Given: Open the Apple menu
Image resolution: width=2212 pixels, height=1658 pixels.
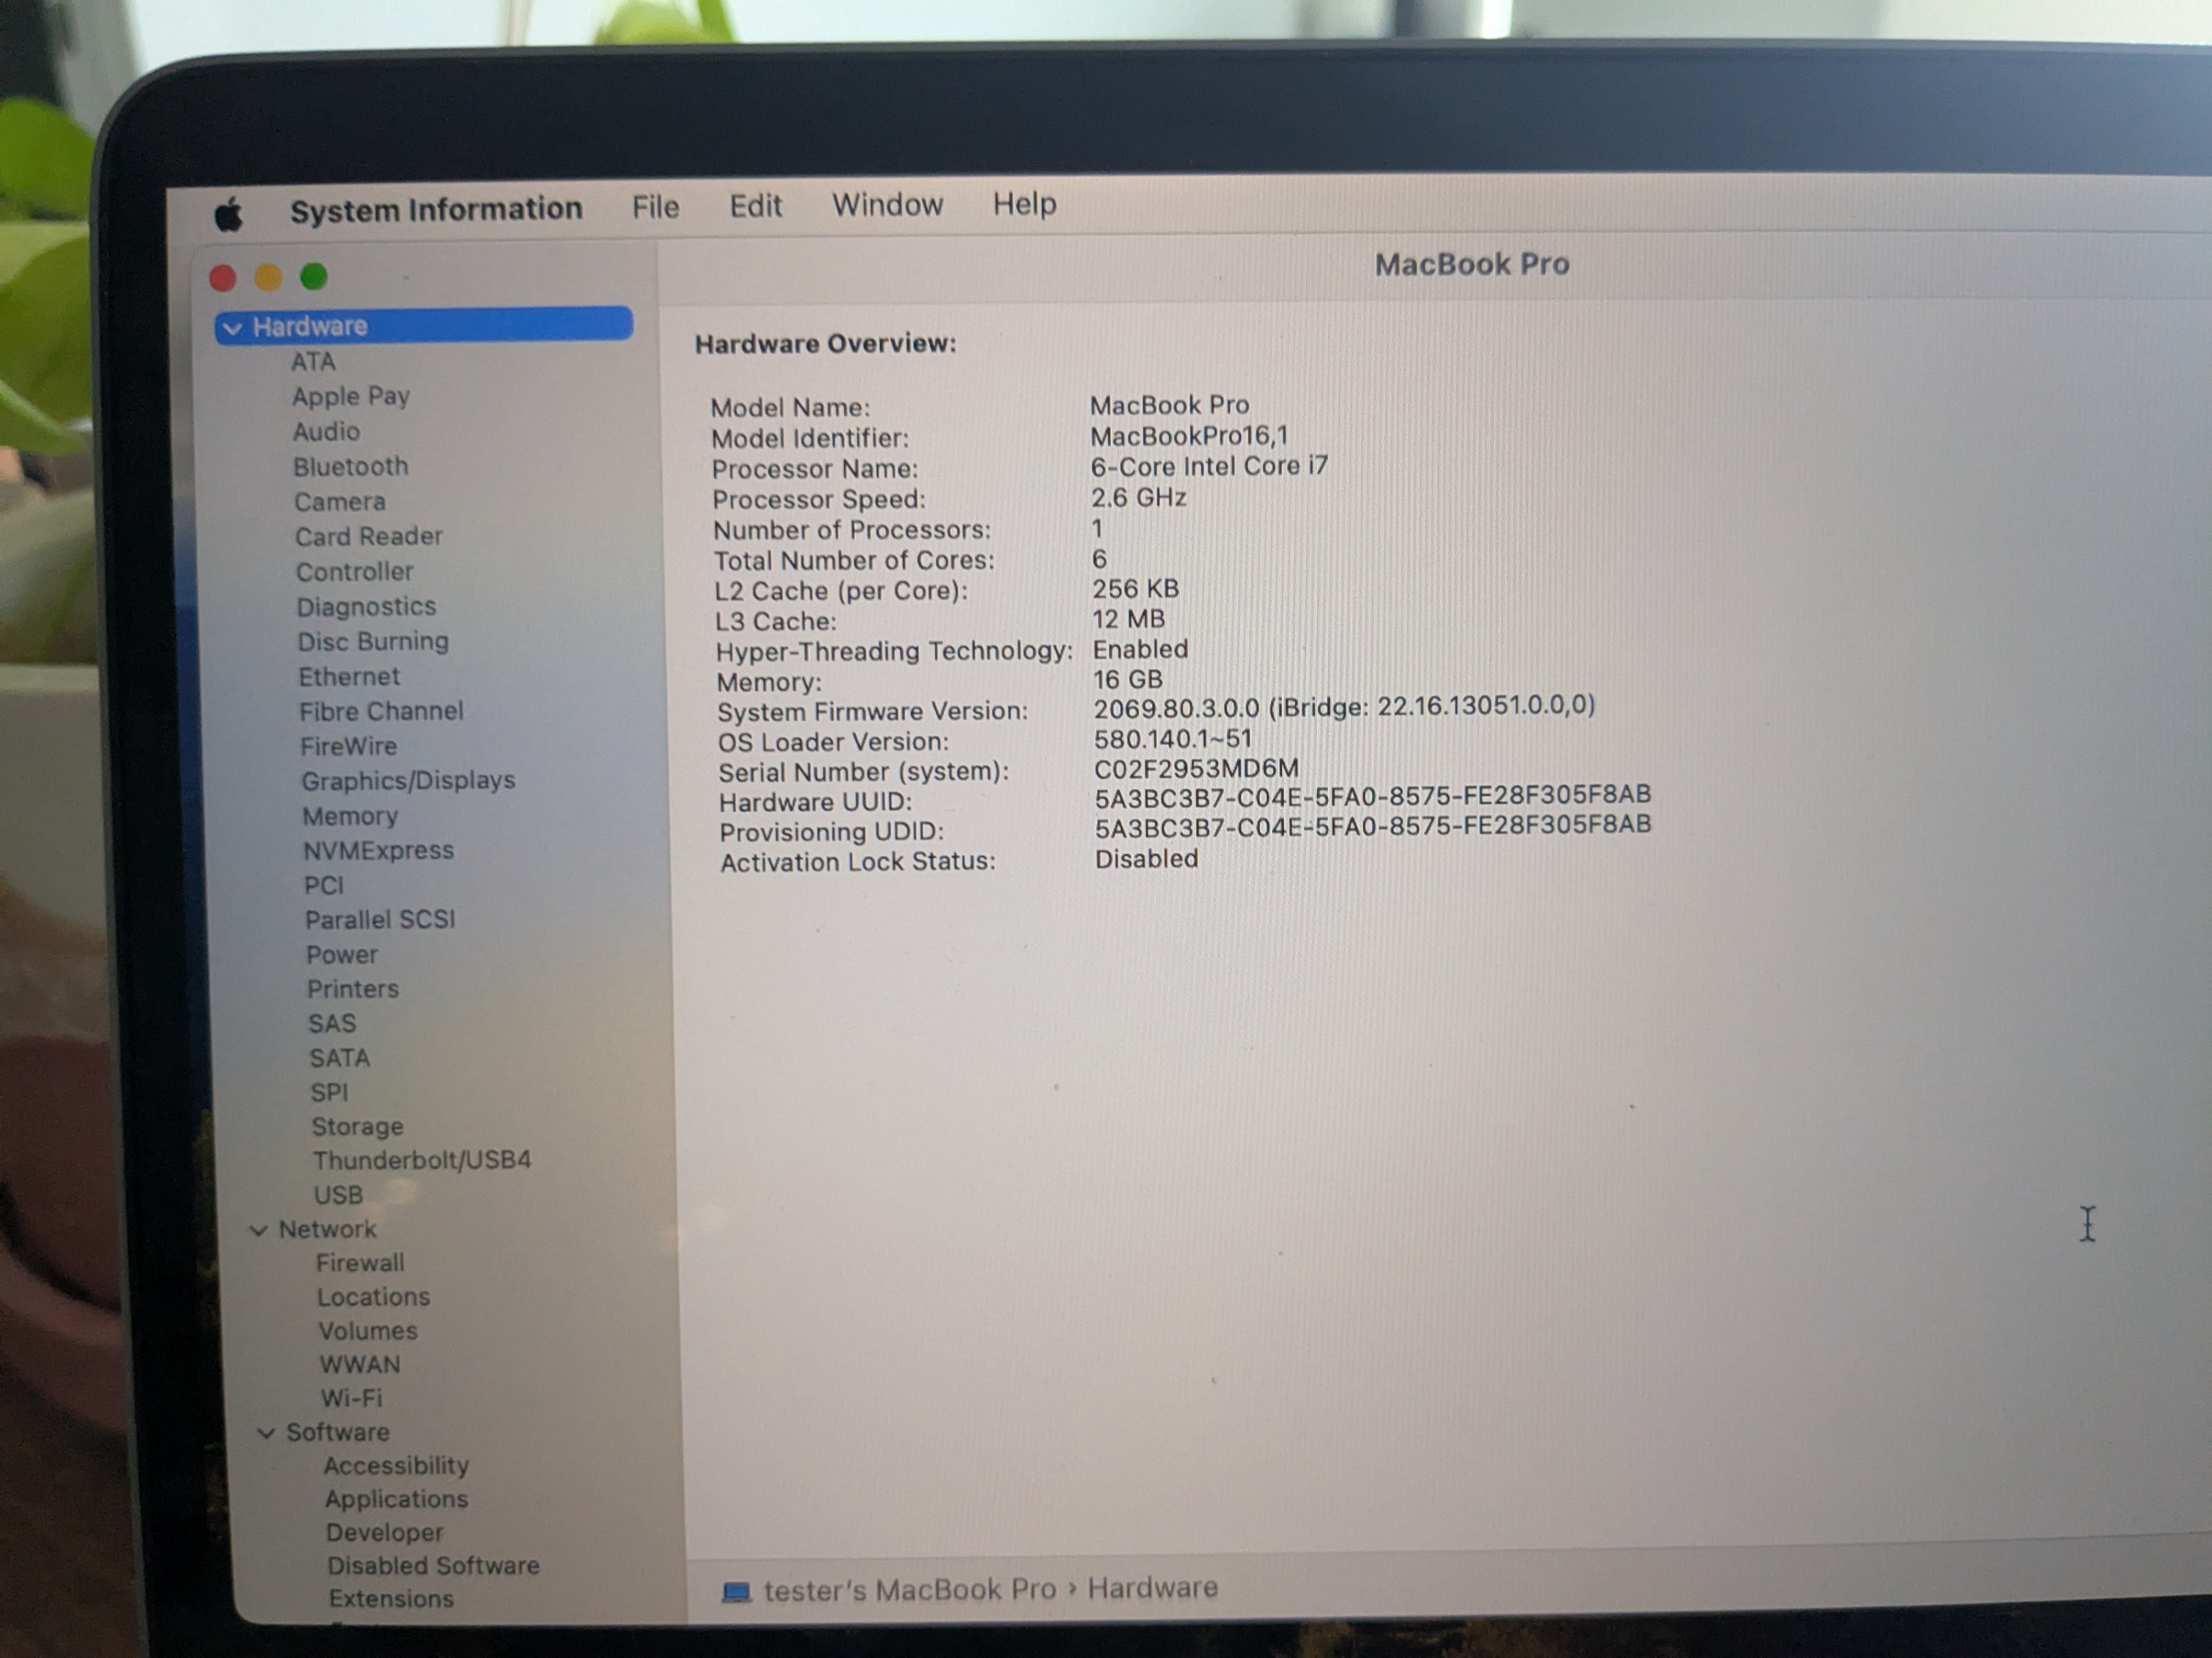Looking at the screenshot, I should [x=229, y=214].
